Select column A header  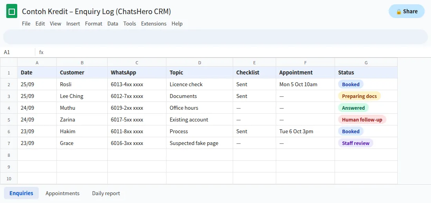click(x=37, y=63)
